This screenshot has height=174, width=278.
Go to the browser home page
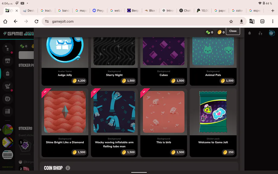point(5,21)
